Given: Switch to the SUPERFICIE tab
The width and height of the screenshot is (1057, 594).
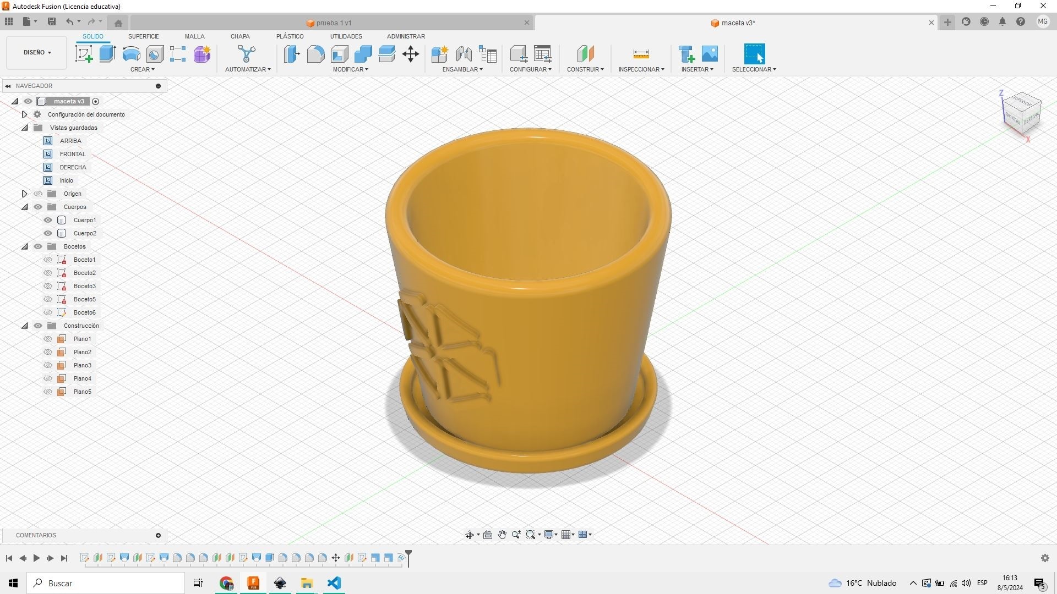Looking at the screenshot, I should pyautogui.click(x=144, y=36).
